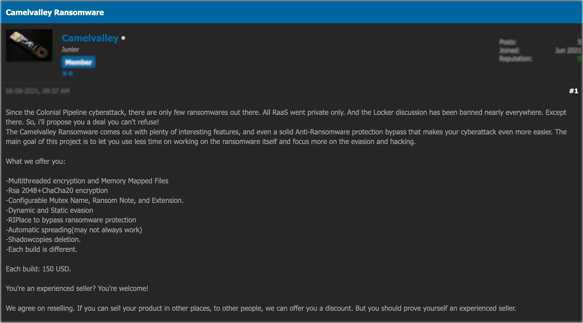583x323 pixels.
Task: Click the grey status dot beside Camelvalley
Action: coord(123,38)
